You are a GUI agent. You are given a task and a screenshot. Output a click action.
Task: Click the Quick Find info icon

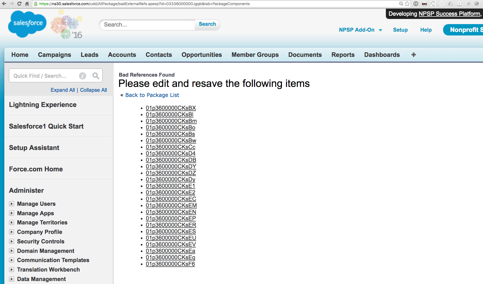click(x=82, y=76)
